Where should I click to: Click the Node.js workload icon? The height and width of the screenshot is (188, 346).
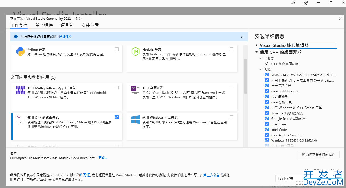(x=135, y=51)
